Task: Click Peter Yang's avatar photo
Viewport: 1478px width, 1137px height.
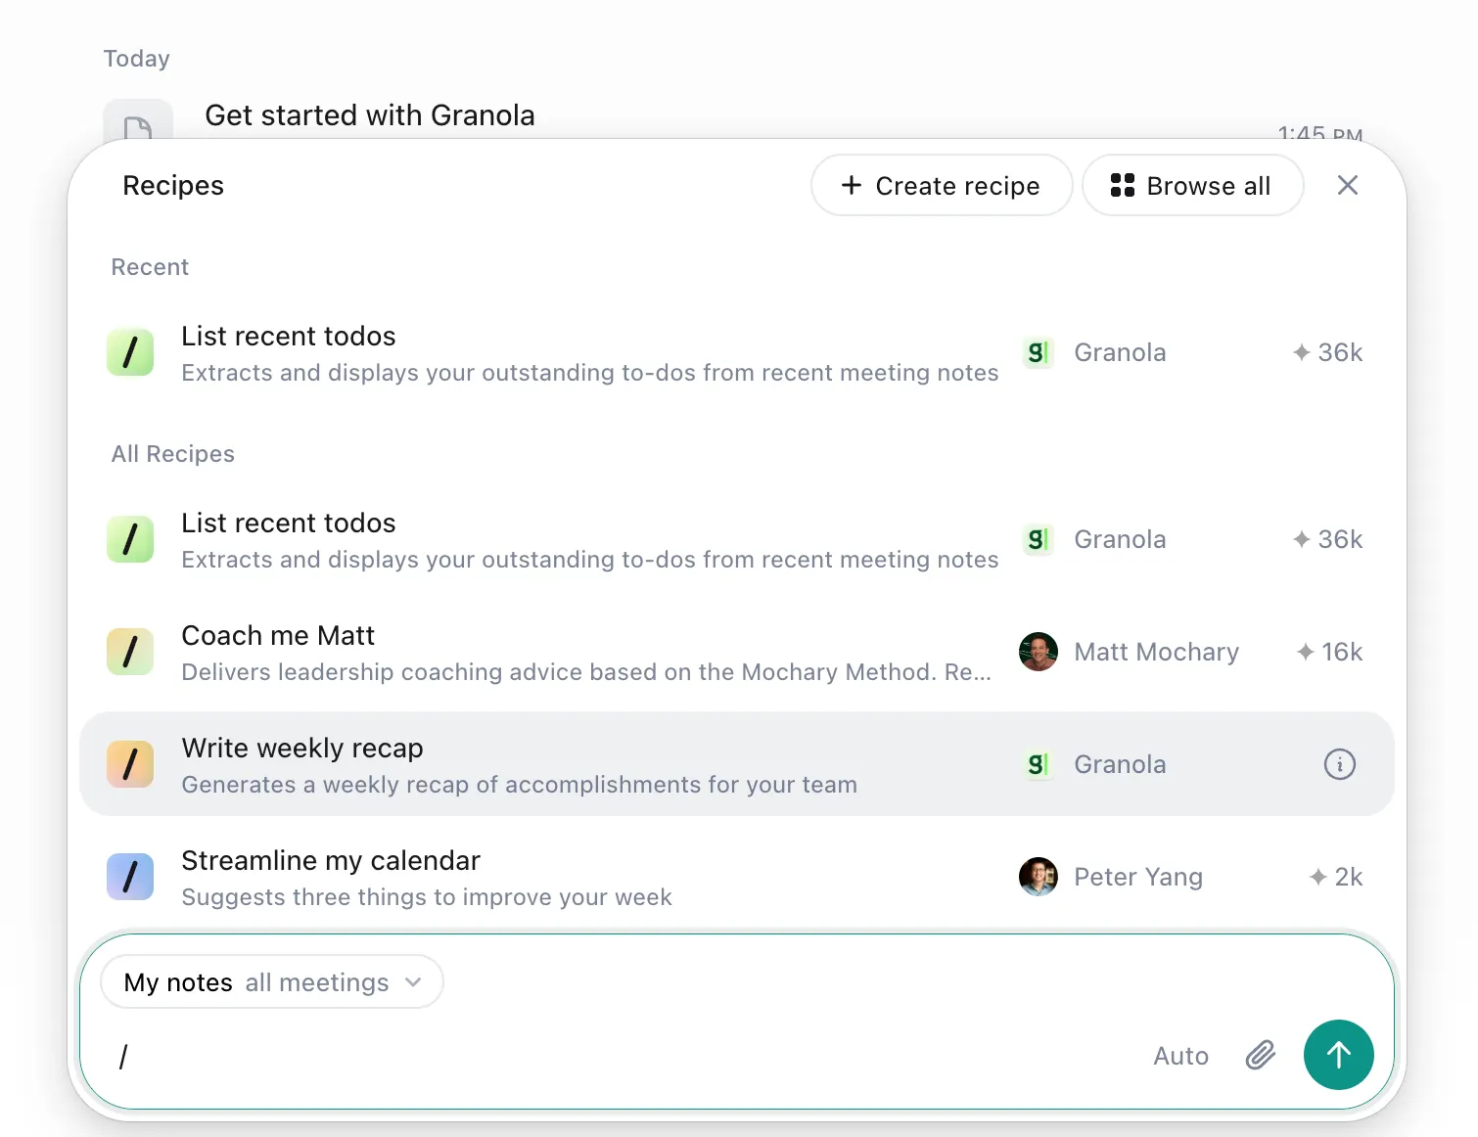Action: coord(1039,877)
